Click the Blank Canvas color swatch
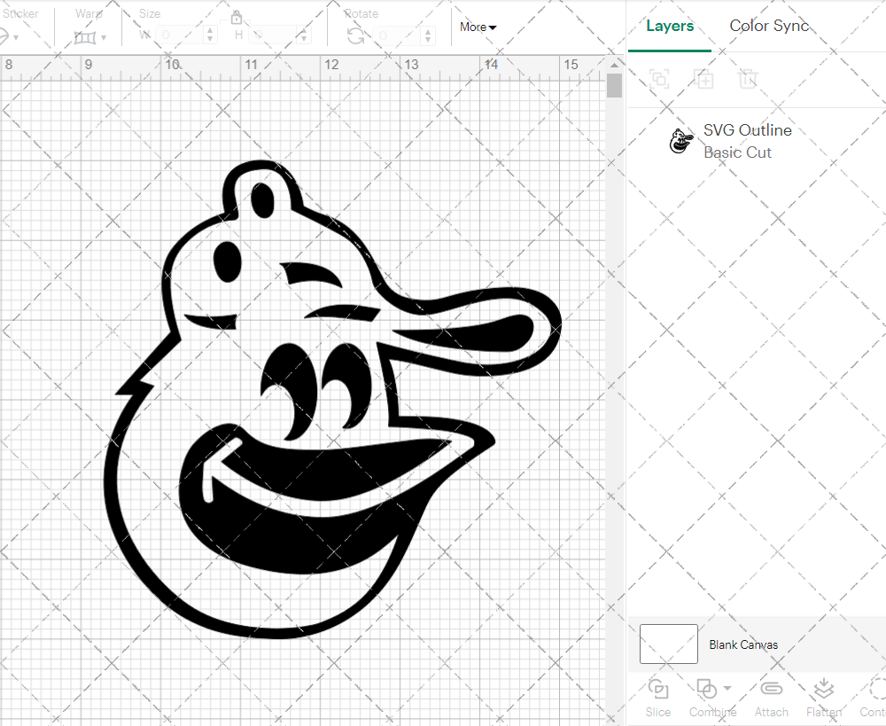Screen dimensions: 886x726 click(668, 644)
